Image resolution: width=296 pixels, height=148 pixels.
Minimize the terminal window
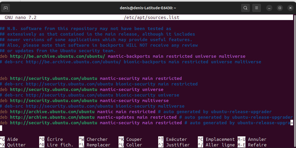click(269, 8)
